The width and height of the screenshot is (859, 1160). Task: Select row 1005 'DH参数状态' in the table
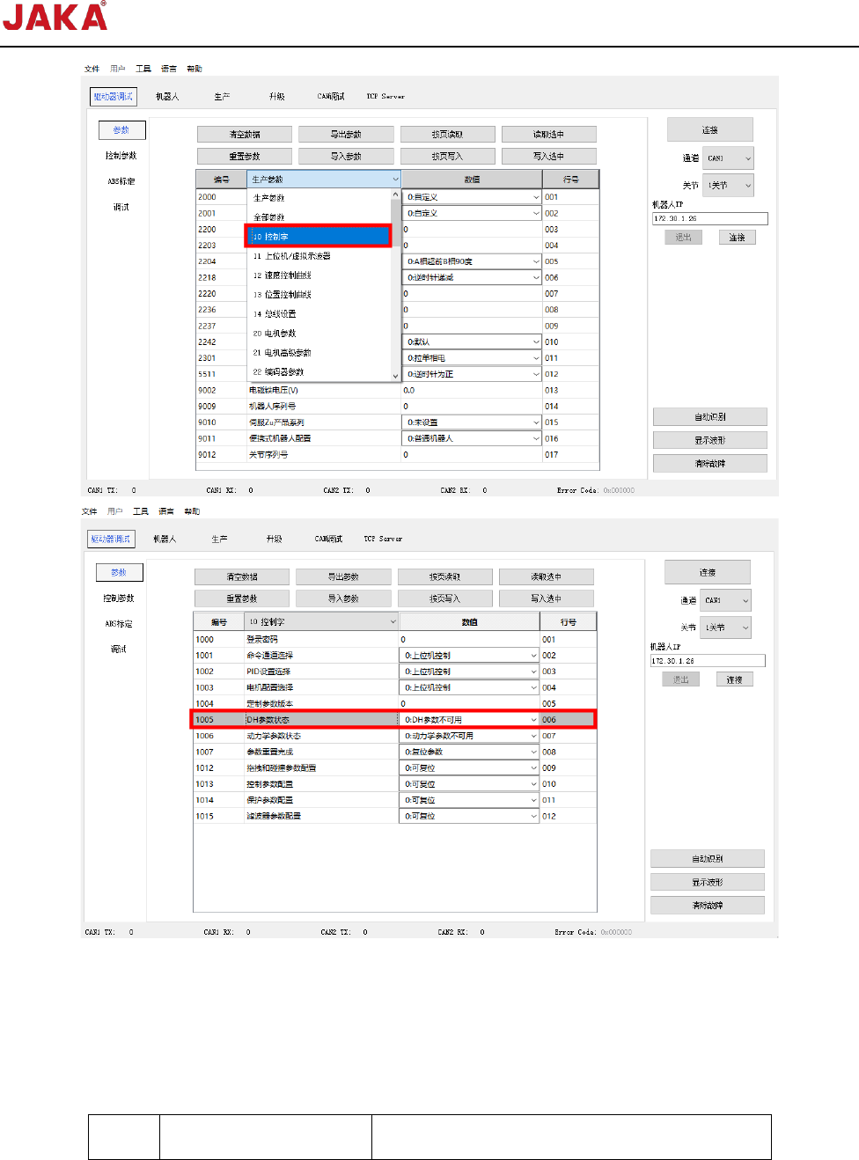tap(393, 720)
